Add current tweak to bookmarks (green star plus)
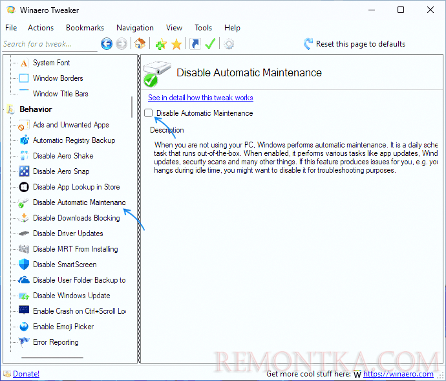This screenshot has height=381, width=446. [161, 44]
